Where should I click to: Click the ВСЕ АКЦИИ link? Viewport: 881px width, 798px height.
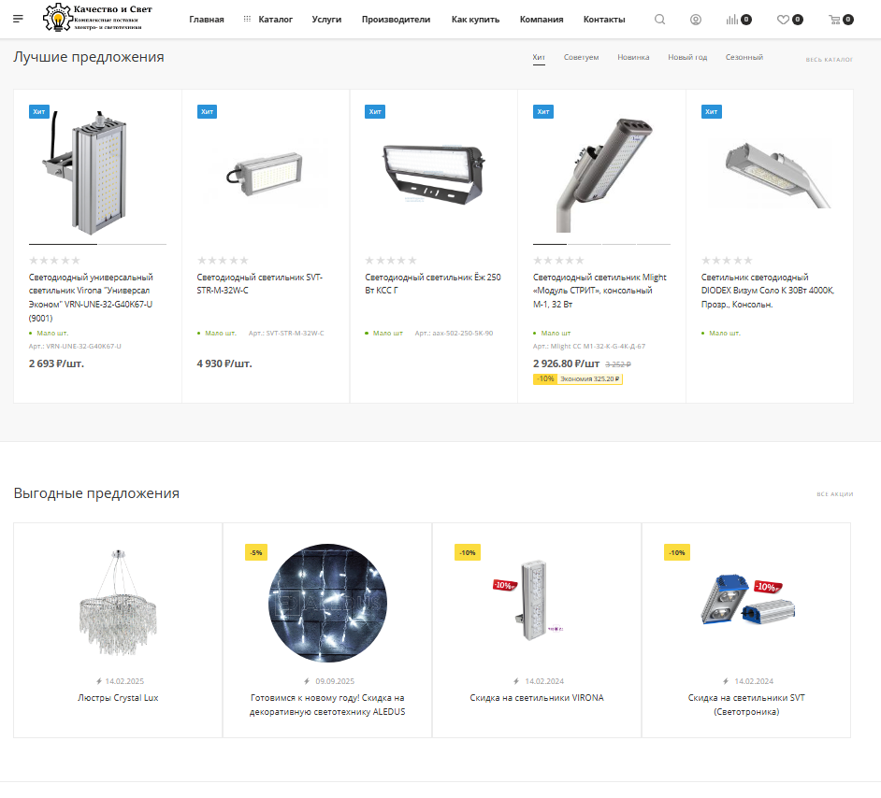pos(834,494)
